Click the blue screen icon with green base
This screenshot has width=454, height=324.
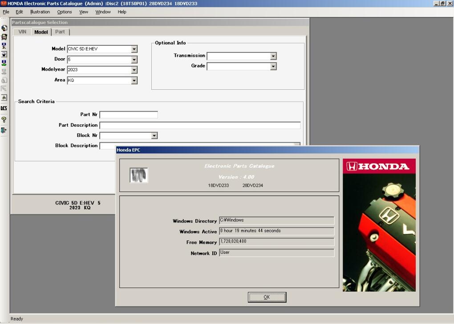click(4, 63)
